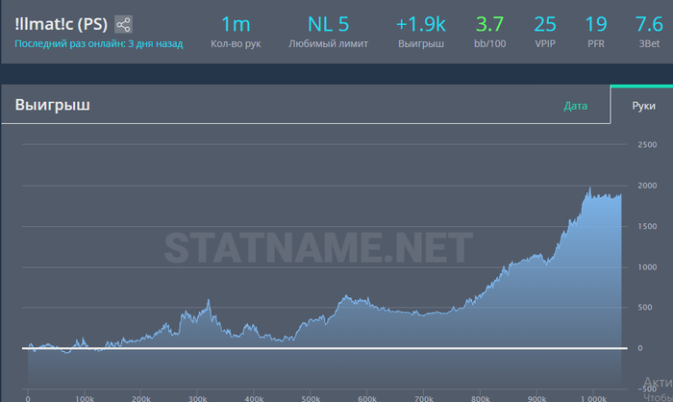Viewport: 673px width, 402px height.
Task: Click the 800k x-axis label
Action: pos(481,398)
